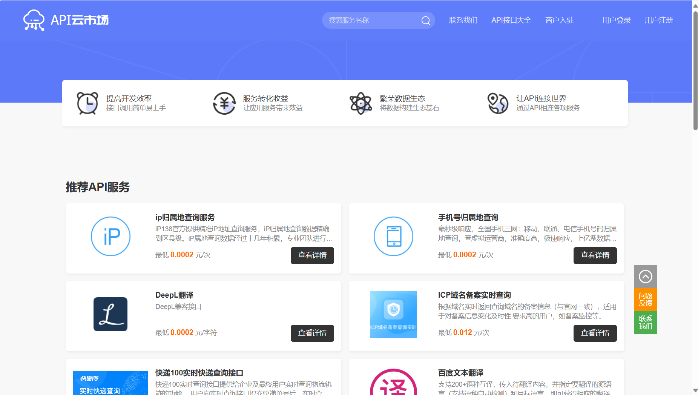View details for ip归属地查询服务
The width and height of the screenshot is (698, 395).
pyautogui.click(x=312, y=255)
